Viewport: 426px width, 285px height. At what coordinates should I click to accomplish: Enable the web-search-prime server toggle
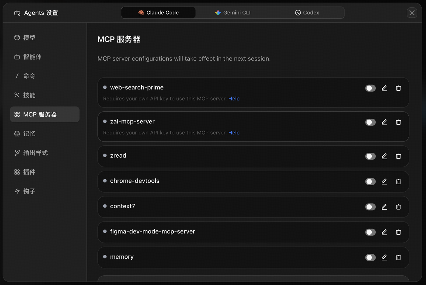370,88
